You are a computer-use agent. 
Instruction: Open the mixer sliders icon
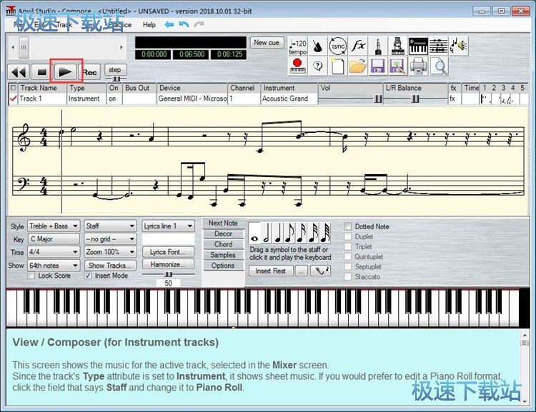(438, 46)
